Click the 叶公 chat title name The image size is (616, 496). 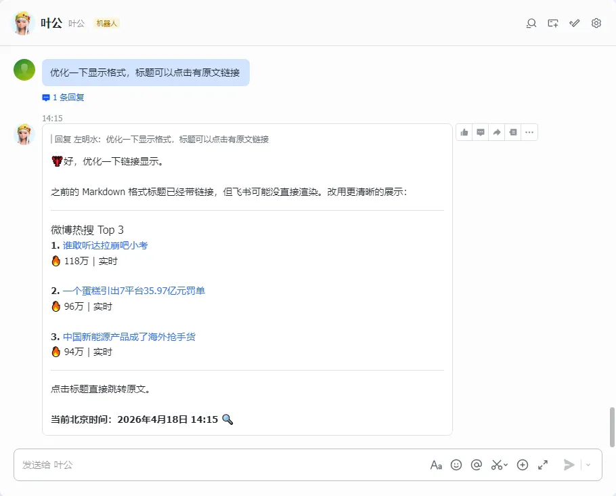(x=51, y=23)
